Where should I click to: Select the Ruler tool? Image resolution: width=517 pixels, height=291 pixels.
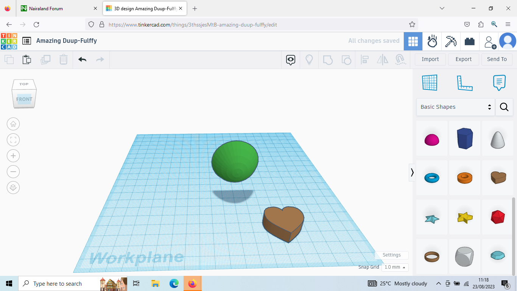click(x=465, y=83)
